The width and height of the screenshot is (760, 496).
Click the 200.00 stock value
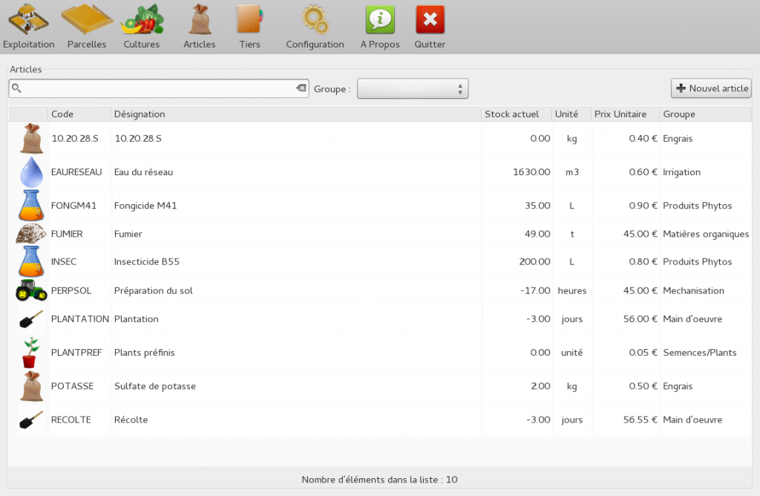click(x=534, y=261)
